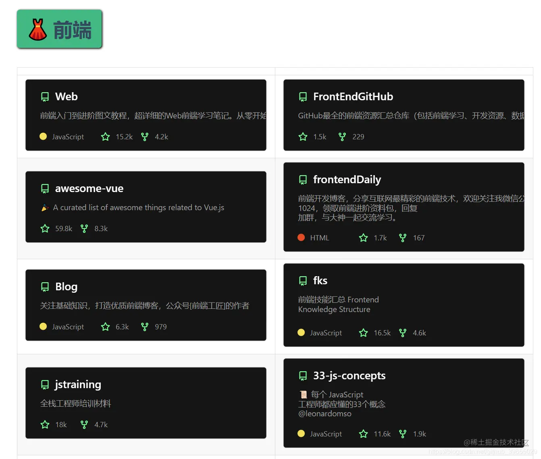541x459 pixels.
Task: Click the star icon on frontendDaily card
Action: click(x=363, y=238)
